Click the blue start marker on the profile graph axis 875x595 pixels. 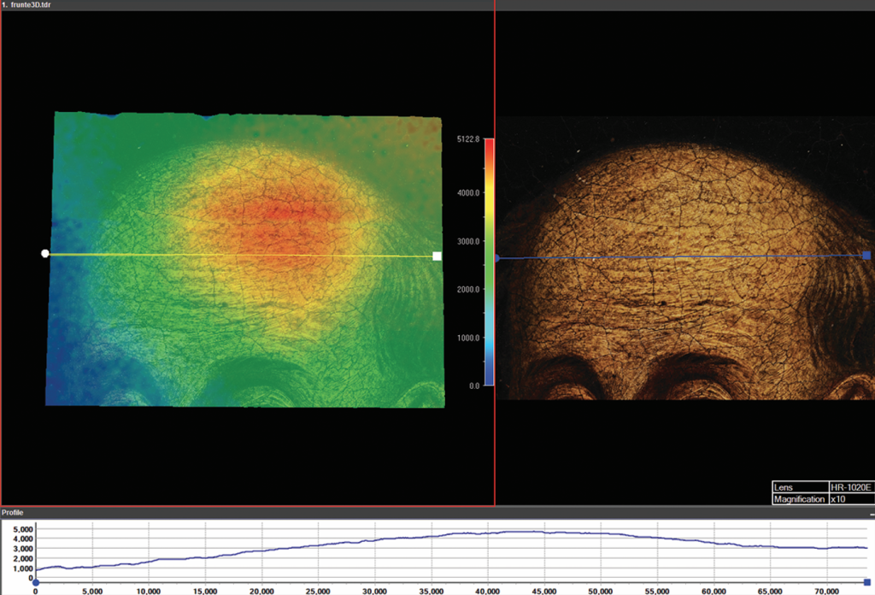pyautogui.click(x=35, y=581)
